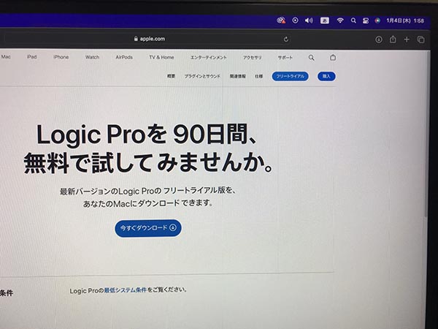
Task: Select the 仕様 sub-navigation link
Action: pyautogui.click(x=258, y=76)
